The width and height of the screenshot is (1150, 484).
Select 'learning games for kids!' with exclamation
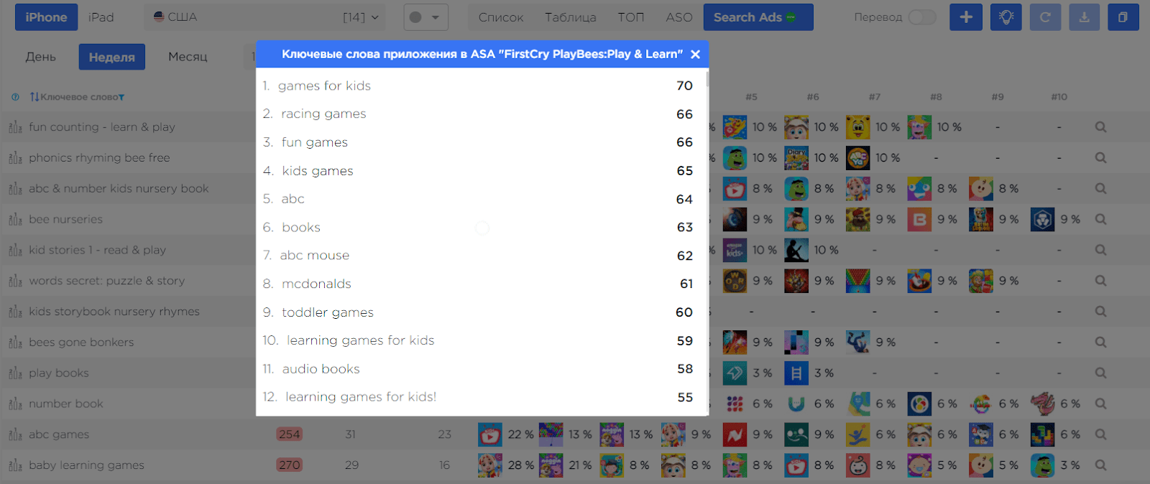(x=361, y=396)
